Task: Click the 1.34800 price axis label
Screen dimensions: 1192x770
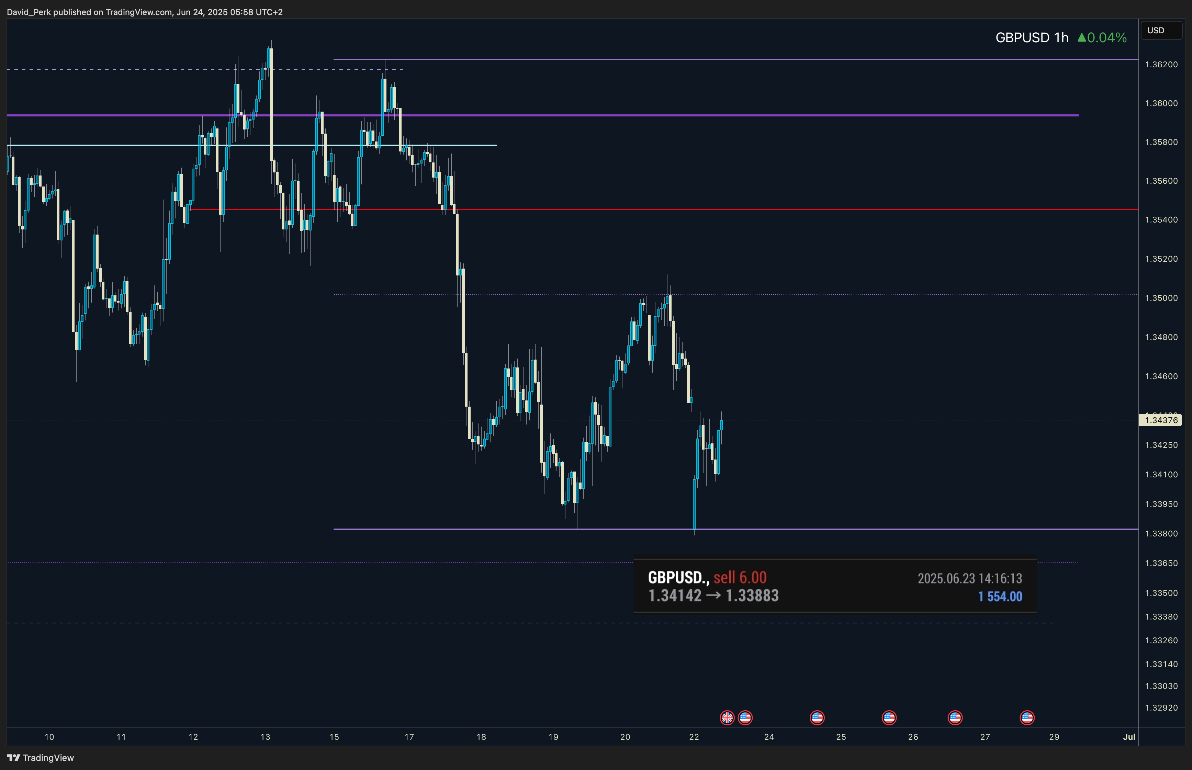Action: pyautogui.click(x=1161, y=337)
